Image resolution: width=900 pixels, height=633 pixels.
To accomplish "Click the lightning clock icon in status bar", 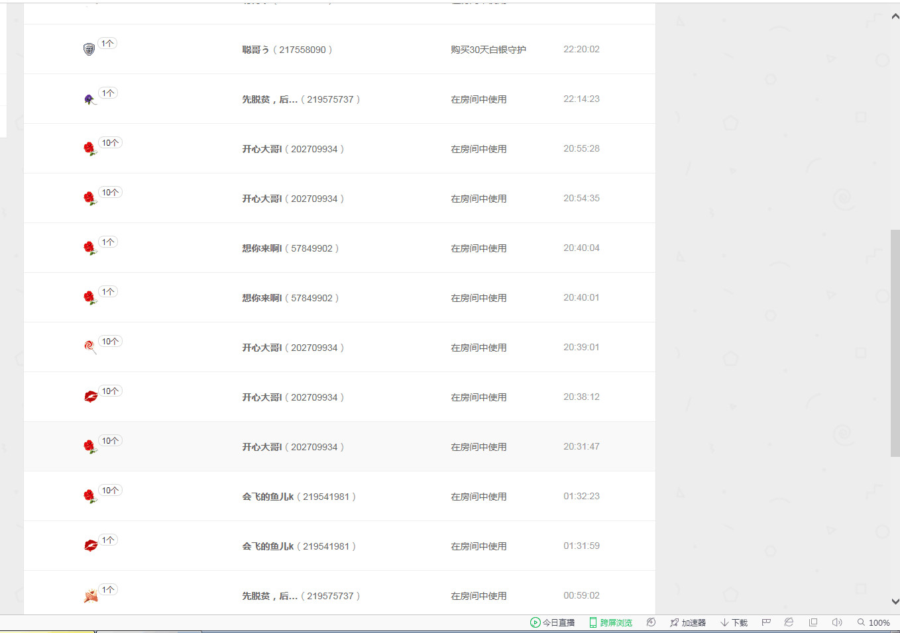I will (651, 622).
